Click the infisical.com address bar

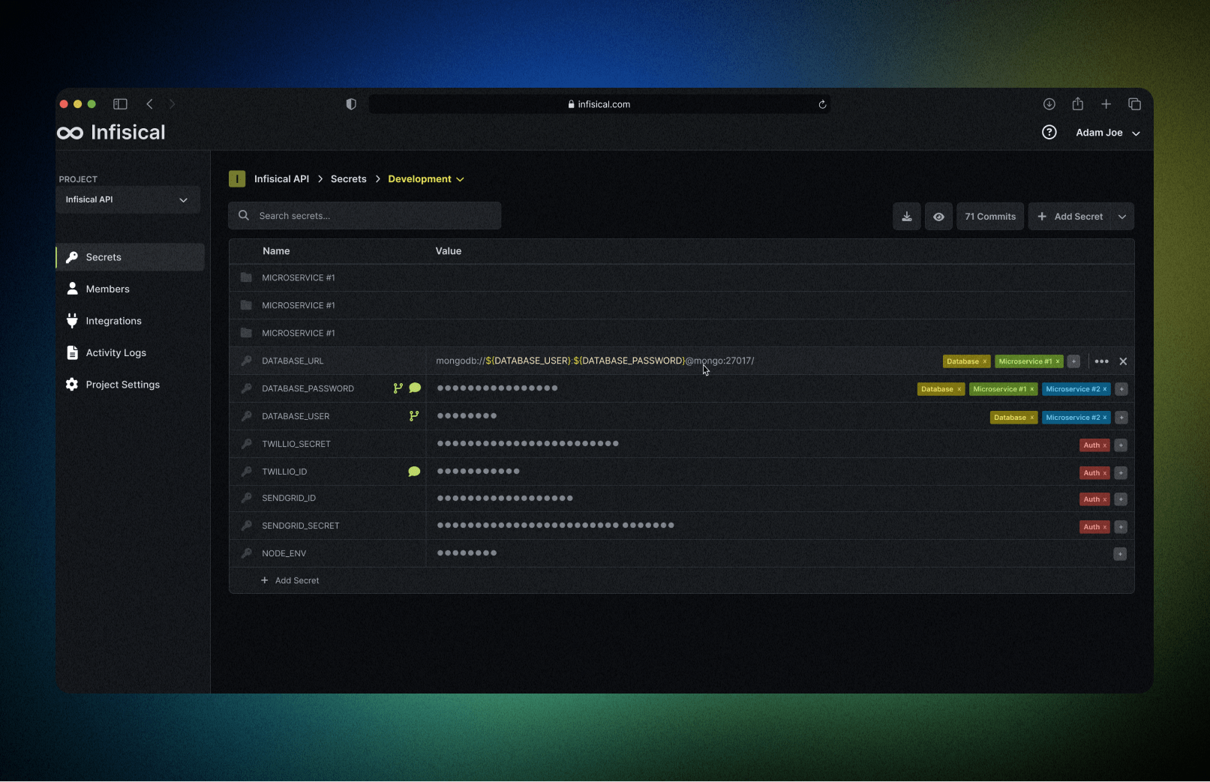click(x=599, y=104)
